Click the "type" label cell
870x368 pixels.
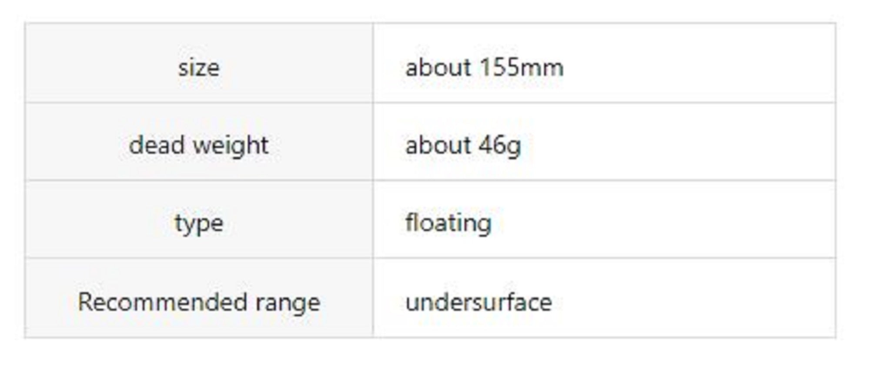point(199,223)
